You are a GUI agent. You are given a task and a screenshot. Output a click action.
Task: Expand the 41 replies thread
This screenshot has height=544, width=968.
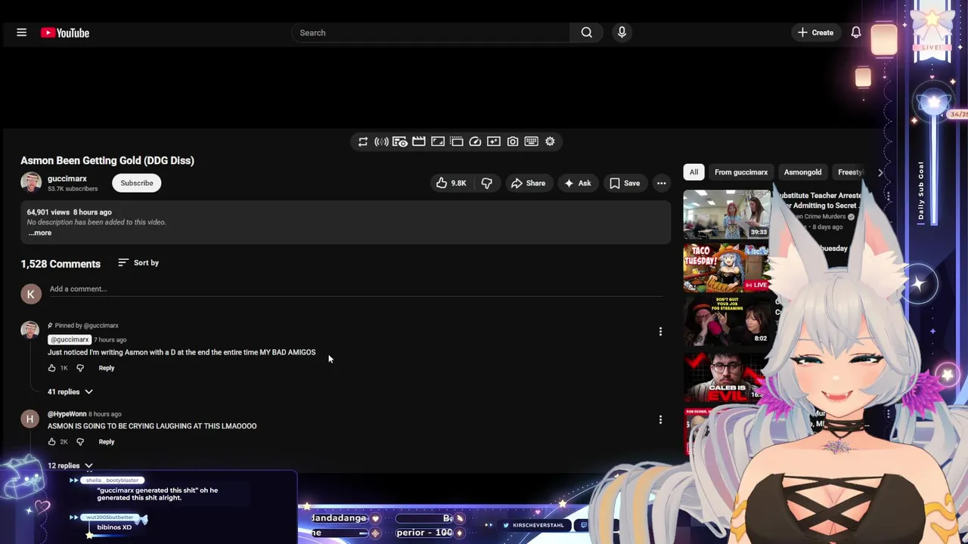point(70,391)
